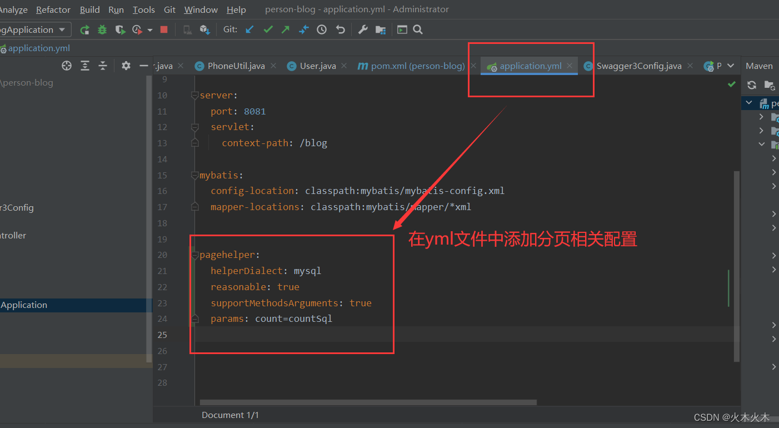Reload all Maven projects
Image resolution: width=779 pixels, height=428 pixels.
tap(752, 85)
